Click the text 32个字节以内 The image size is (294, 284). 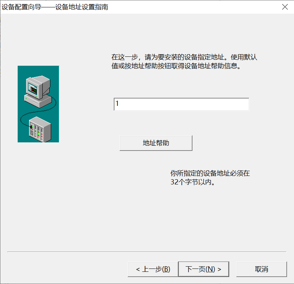192,182
